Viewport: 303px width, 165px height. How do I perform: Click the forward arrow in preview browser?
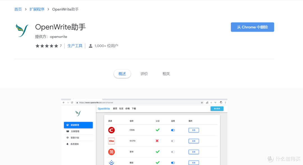68,103
